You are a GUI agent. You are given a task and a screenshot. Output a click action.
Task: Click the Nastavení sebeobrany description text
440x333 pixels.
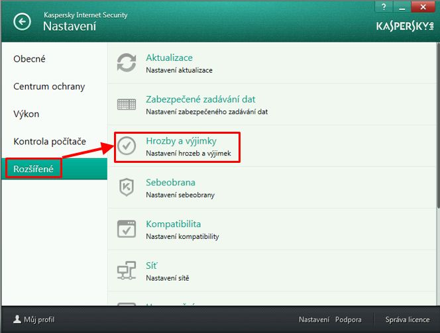point(180,195)
